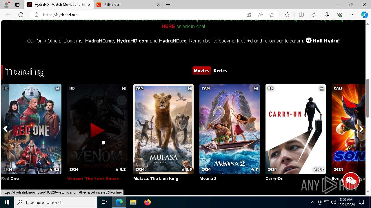Viewport: 371px width, 208px height.
Task: Activate Read aloud icon in address bar
Action: [260, 15]
